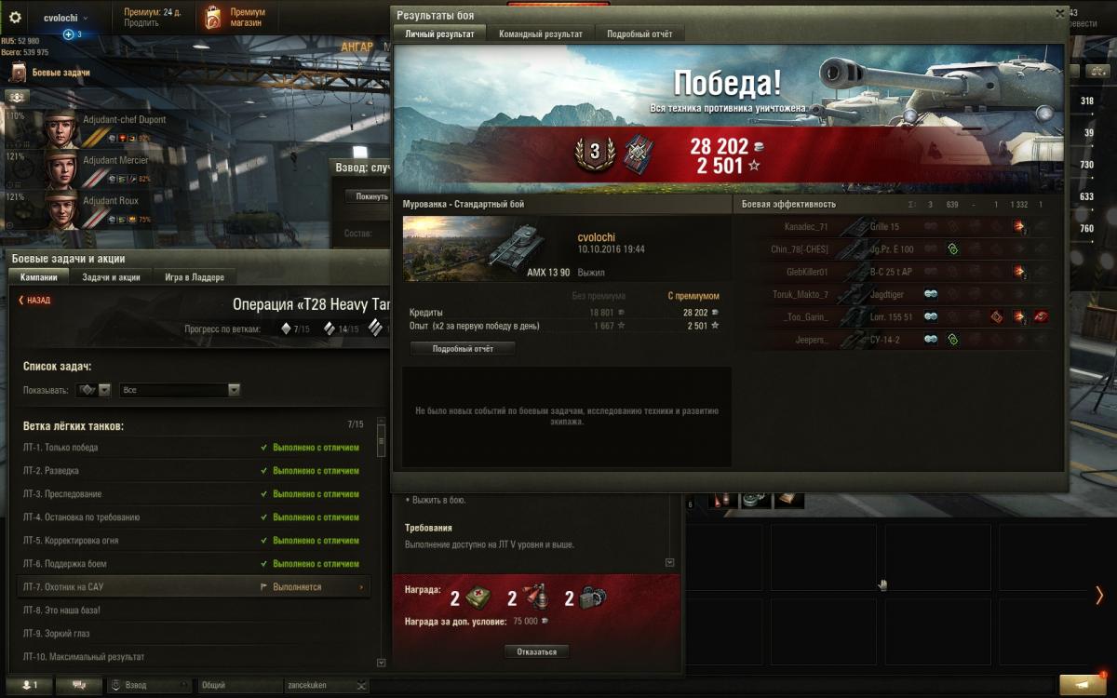Click mission list scrollbar down arrow
Viewport: 1117px width, 698px height.
click(x=381, y=663)
